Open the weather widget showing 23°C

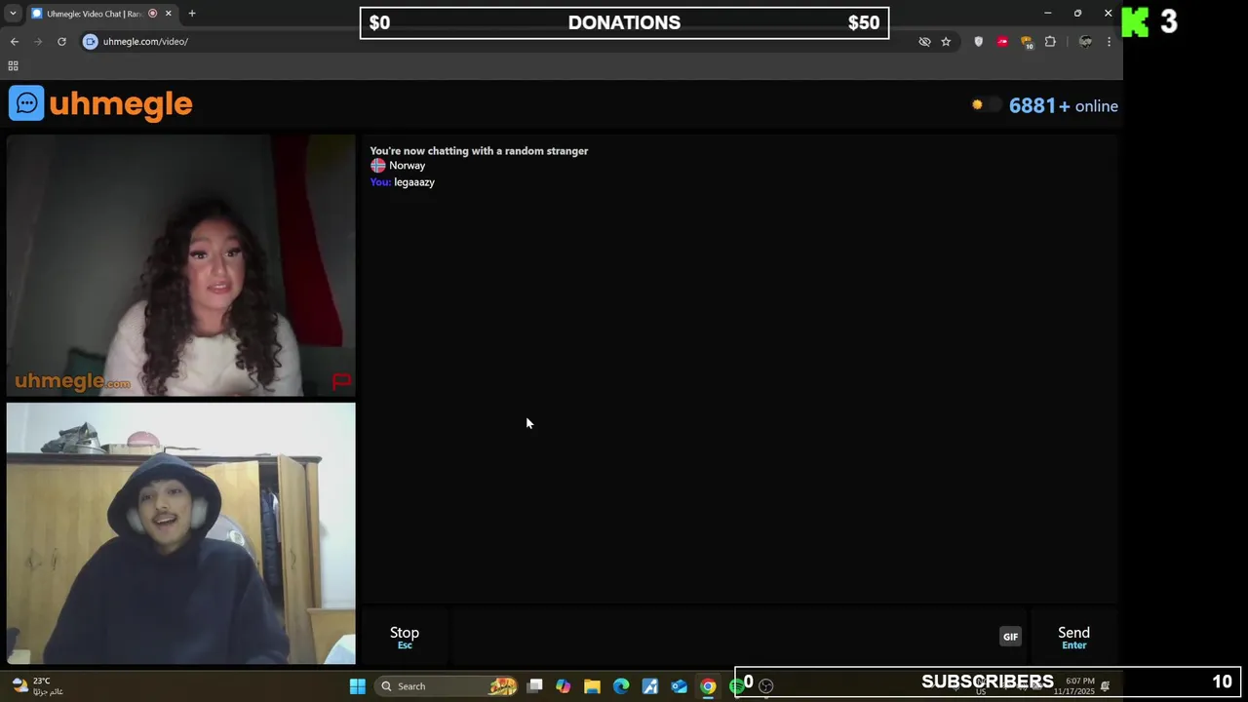tap(39, 686)
